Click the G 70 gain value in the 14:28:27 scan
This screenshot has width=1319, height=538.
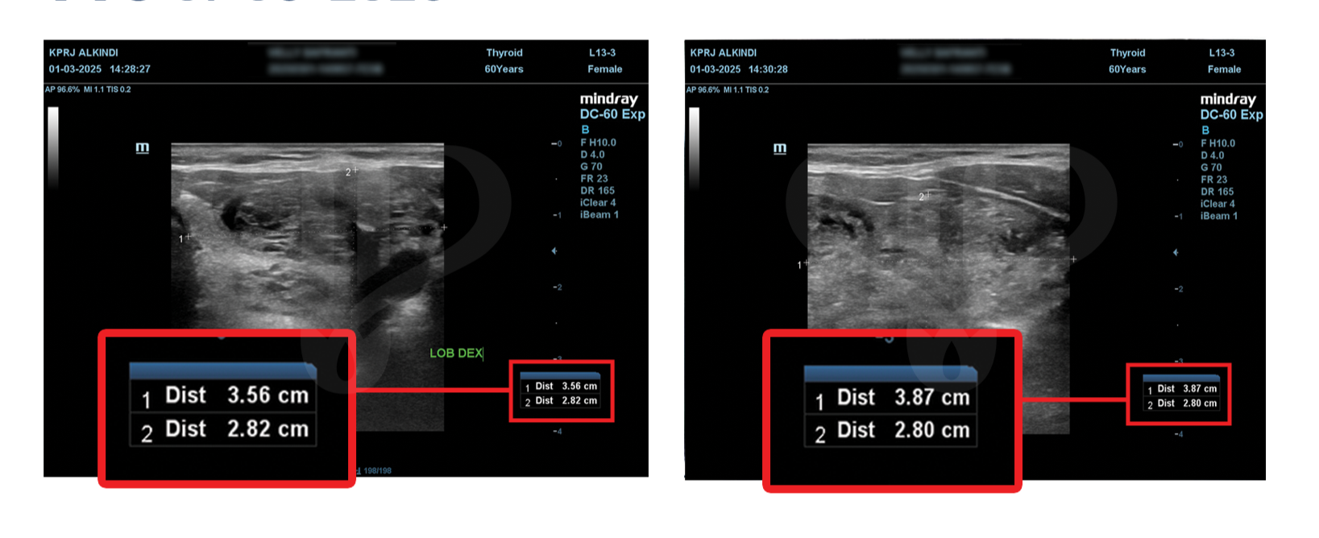click(591, 167)
